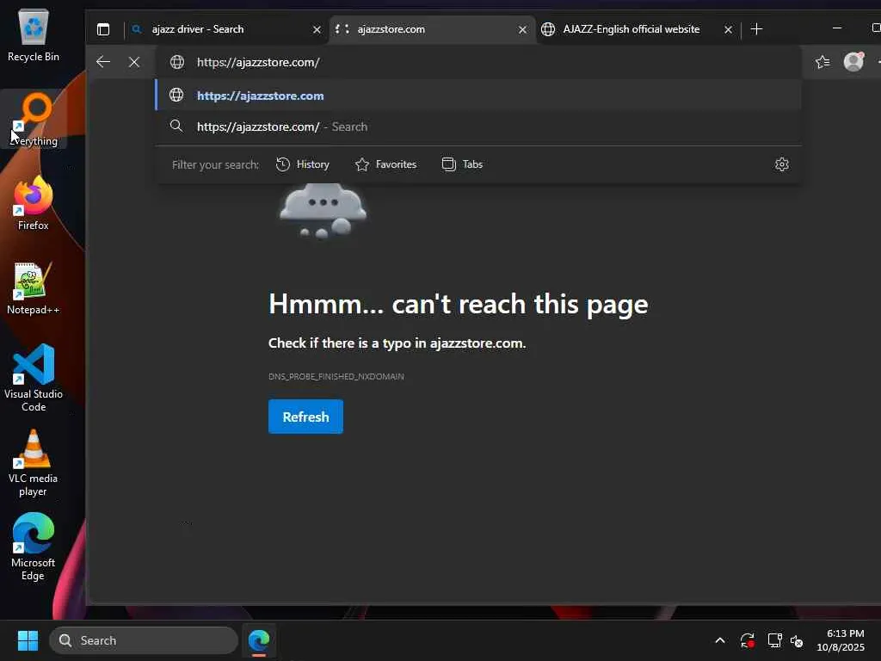Viewport: 881px width, 661px height.
Task: Launch Firefox from the desktop
Action: [x=34, y=203]
